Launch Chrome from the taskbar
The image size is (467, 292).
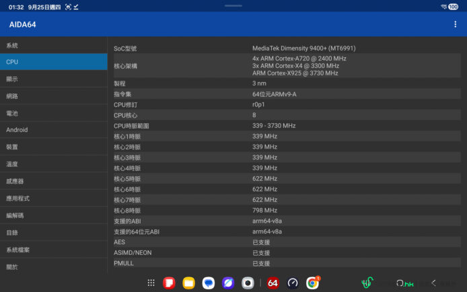312,283
